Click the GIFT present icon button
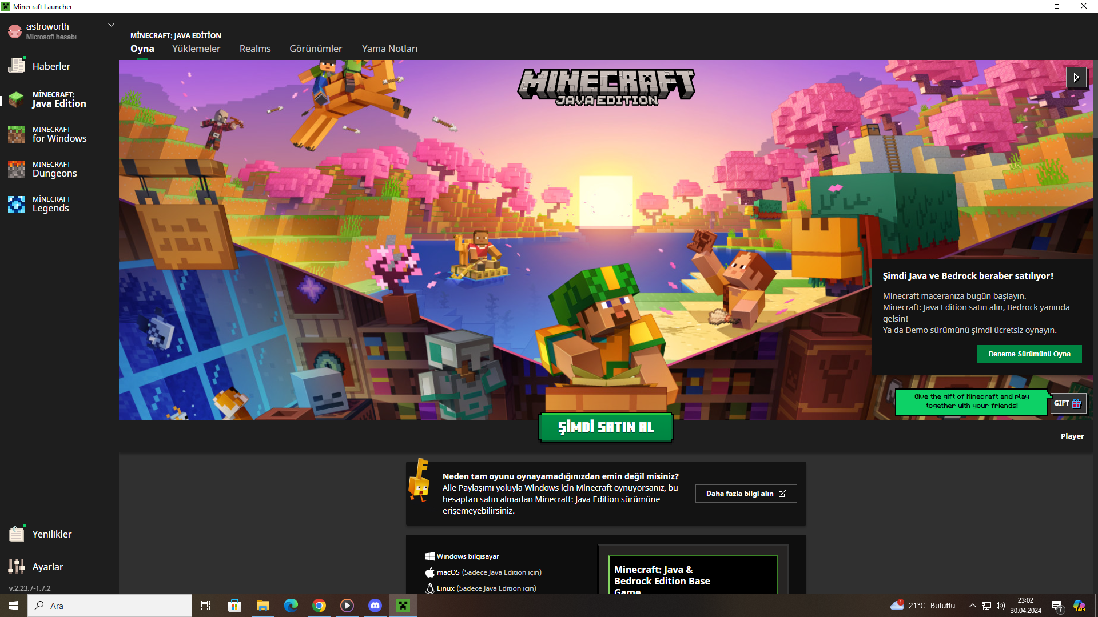Screen dimensions: 1098x617 point(1068,403)
